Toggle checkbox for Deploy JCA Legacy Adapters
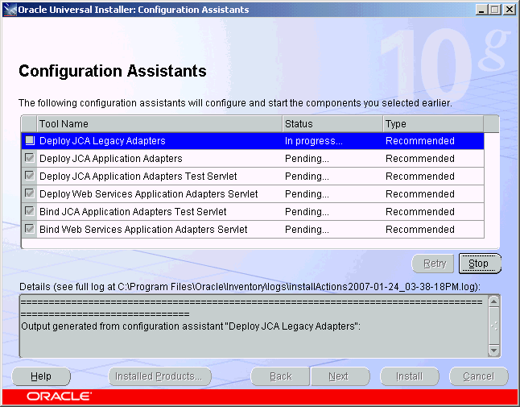The width and height of the screenshot is (520, 407). point(30,140)
